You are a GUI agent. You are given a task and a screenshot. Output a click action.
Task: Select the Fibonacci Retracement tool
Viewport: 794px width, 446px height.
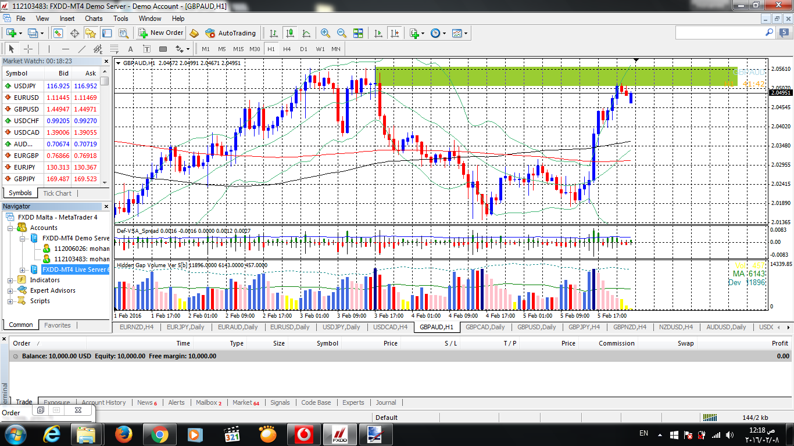point(114,49)
